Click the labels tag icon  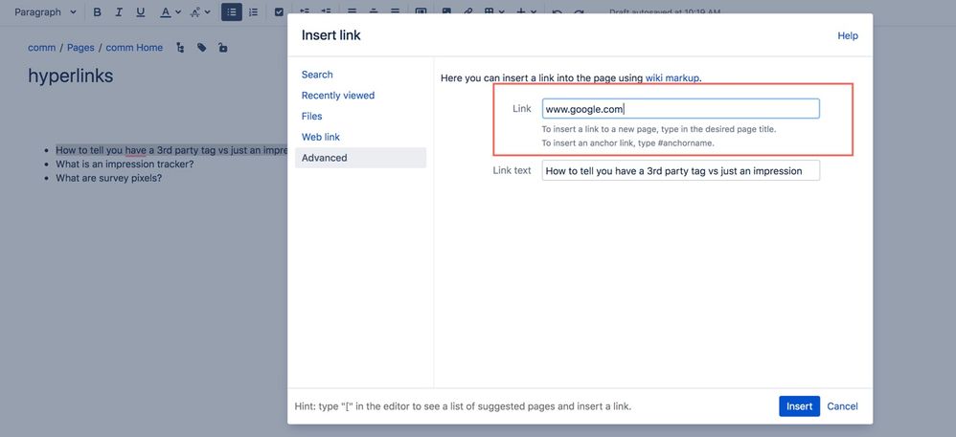[202, 48]
